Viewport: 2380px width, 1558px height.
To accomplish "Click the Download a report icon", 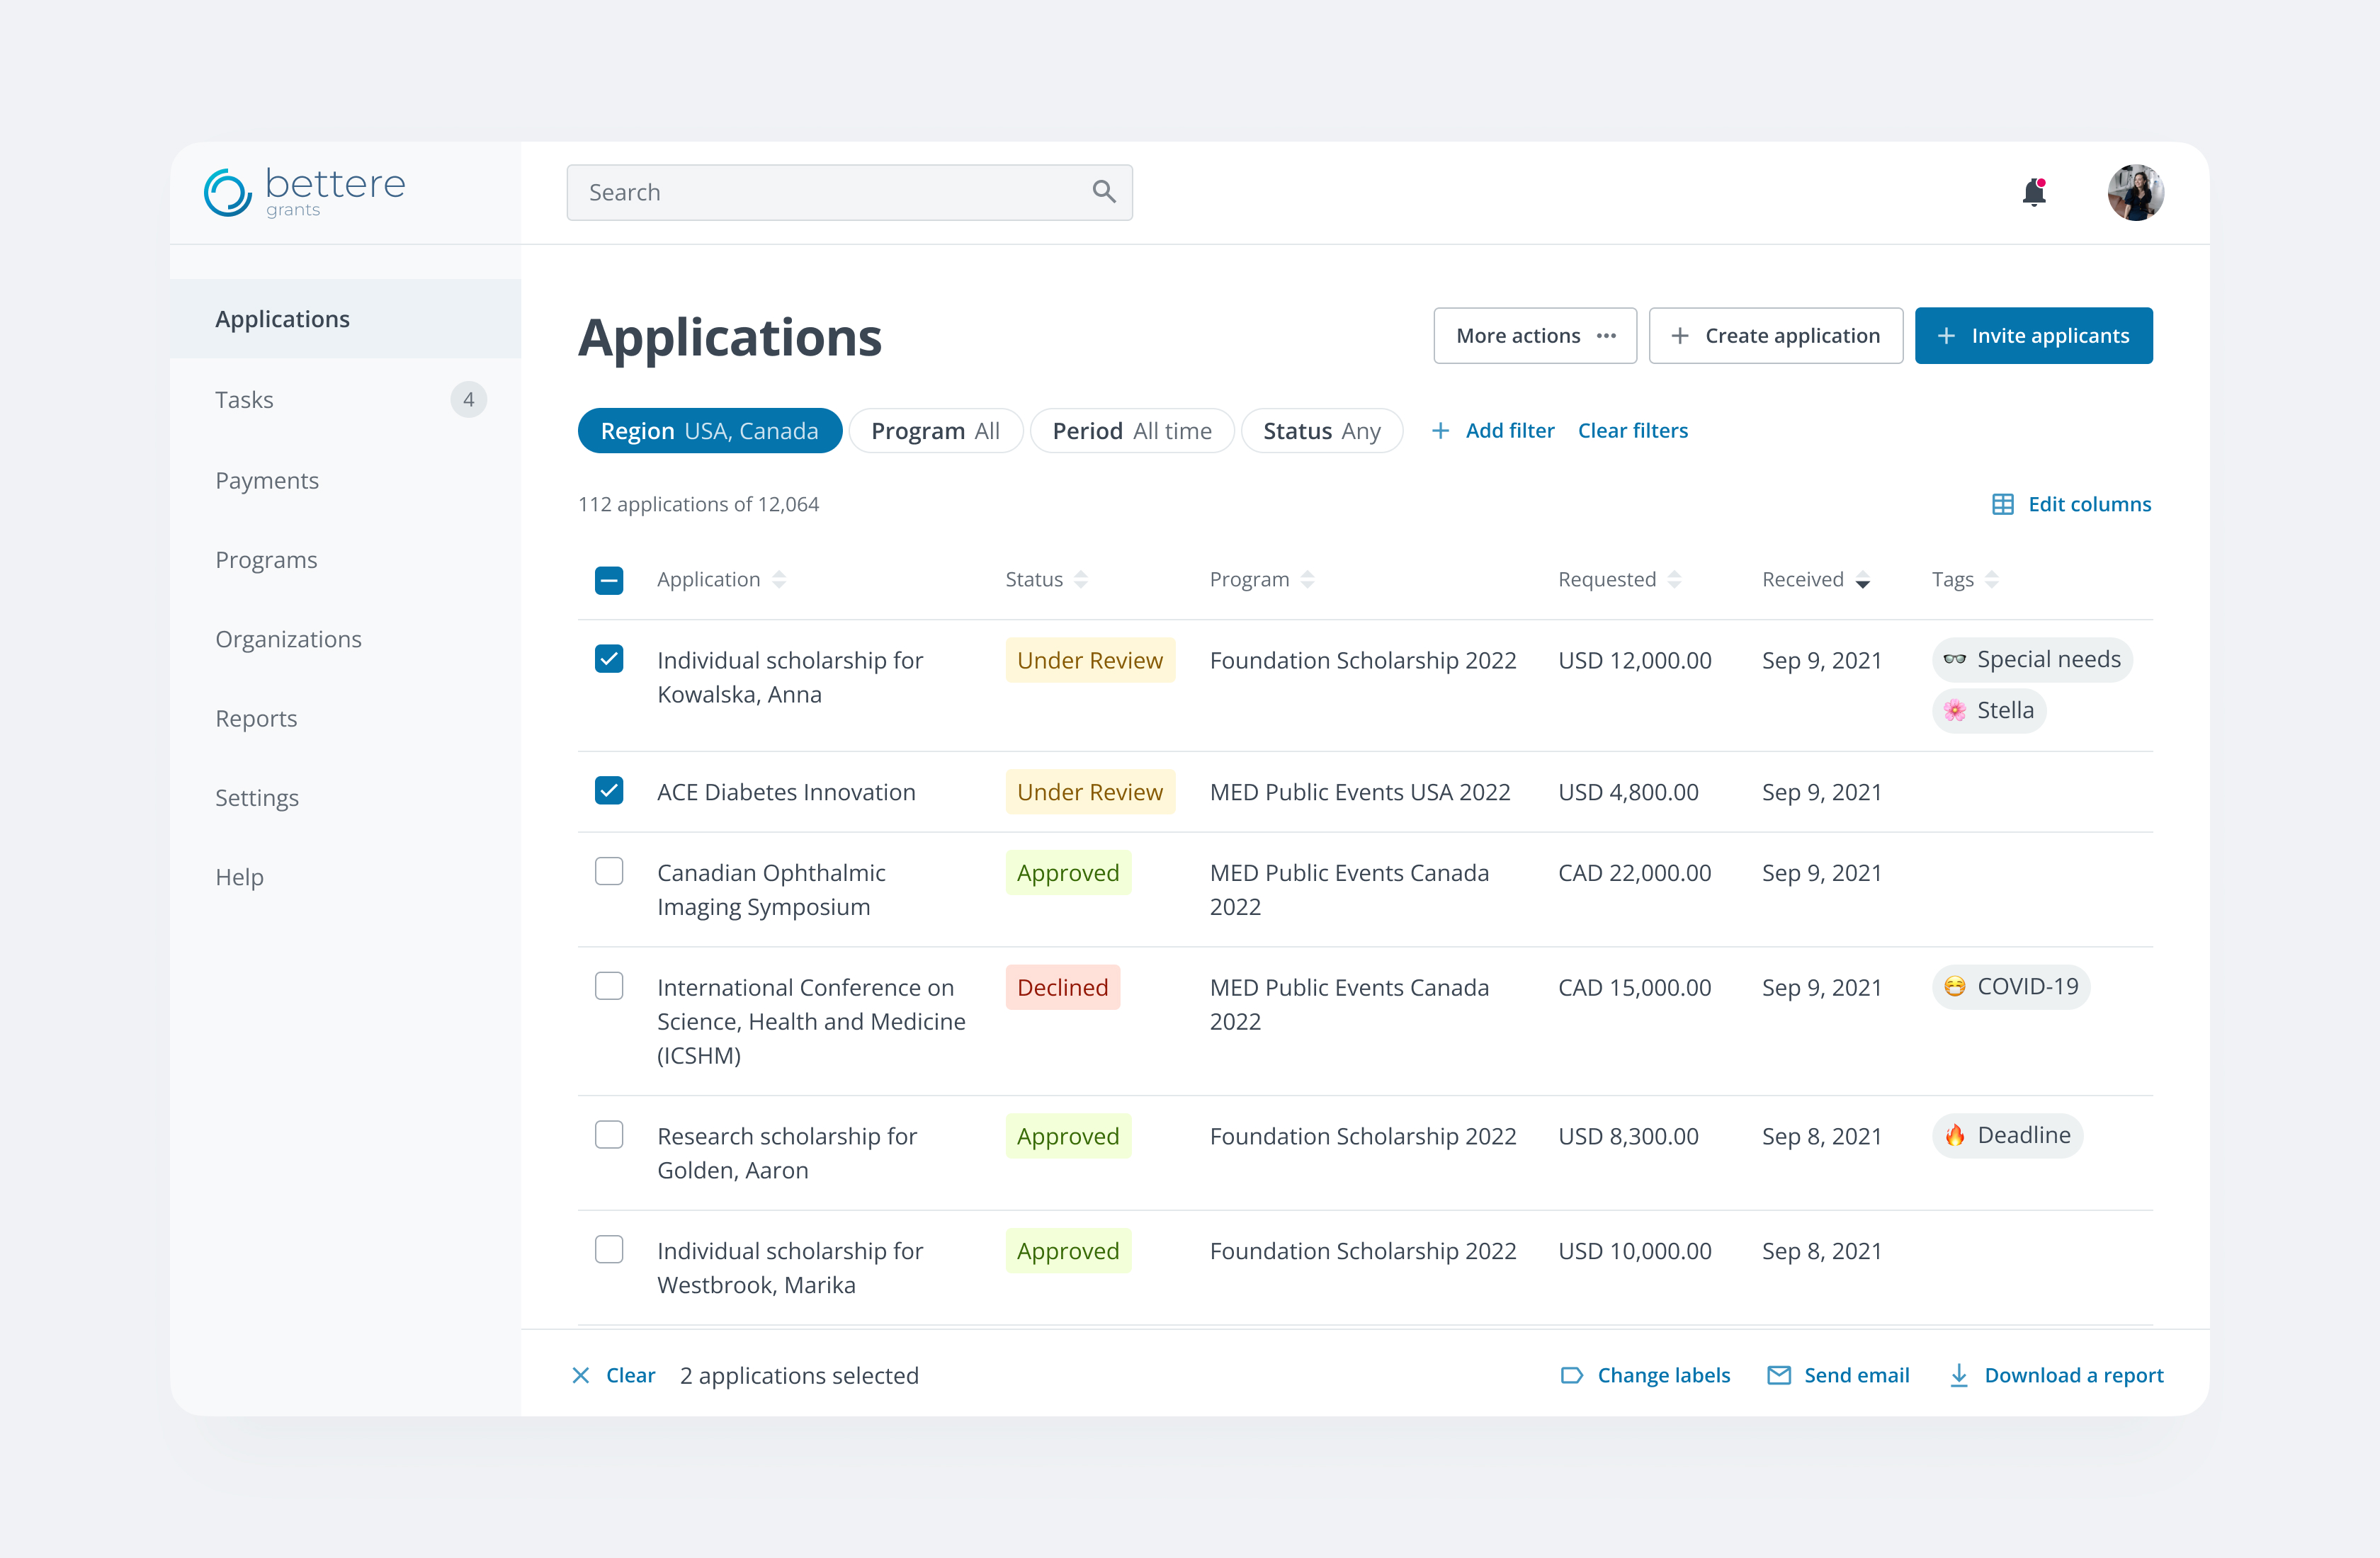I will click(1959, 1375).
